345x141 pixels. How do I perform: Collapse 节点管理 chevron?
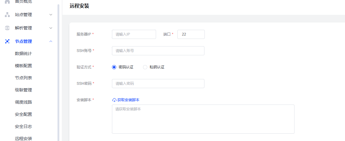51,41
